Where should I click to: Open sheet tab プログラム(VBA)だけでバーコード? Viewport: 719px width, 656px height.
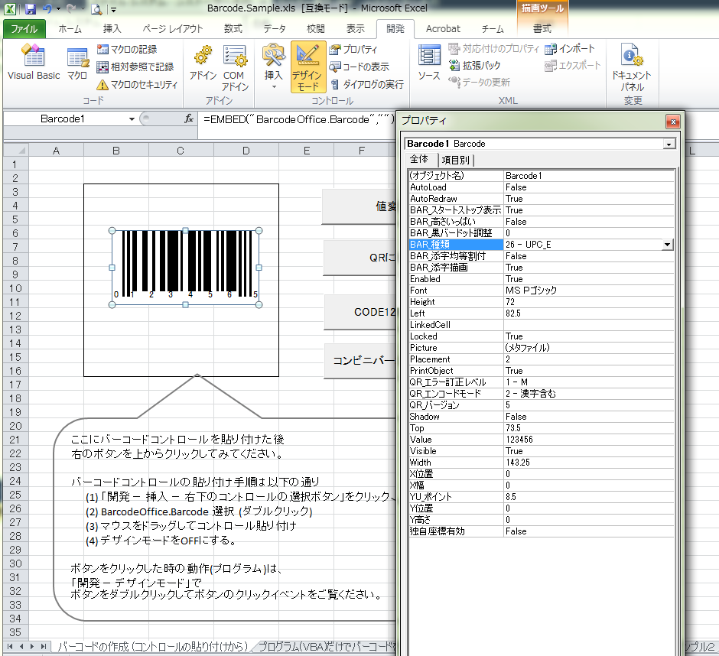coord(327,646)
